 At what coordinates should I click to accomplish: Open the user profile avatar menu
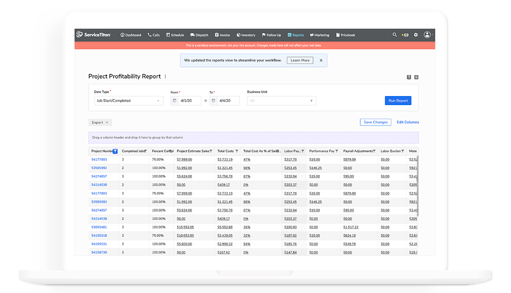pos(427,34)
